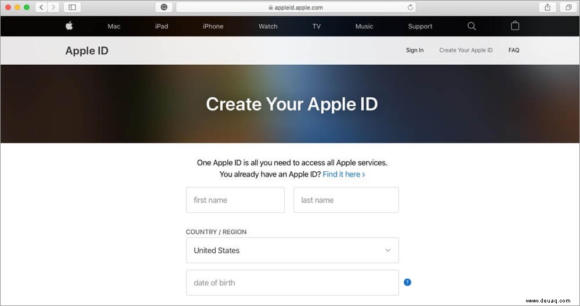Focus the date of birth field
The width and height of the screenshot is (580, 306).
point(292,283)
